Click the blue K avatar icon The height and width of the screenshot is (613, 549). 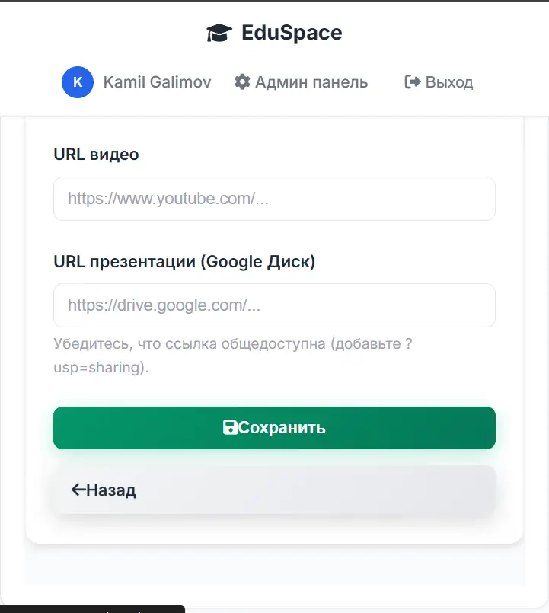coord(77,82)
